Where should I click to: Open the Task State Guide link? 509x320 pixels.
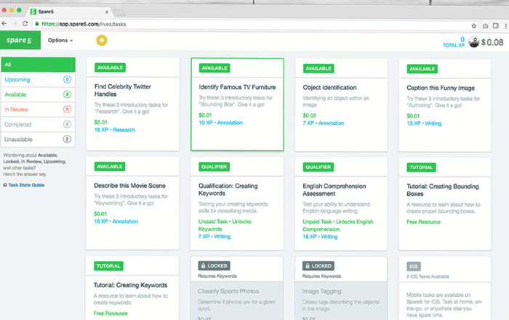point(26,185)
